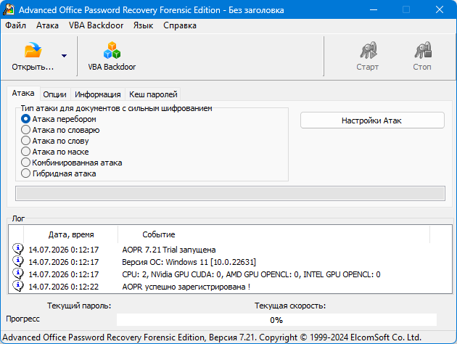The height and width of the screenshot is (344, 457).
Task: Click the 'Текущий пароль:' label
Action: [79, 306]
